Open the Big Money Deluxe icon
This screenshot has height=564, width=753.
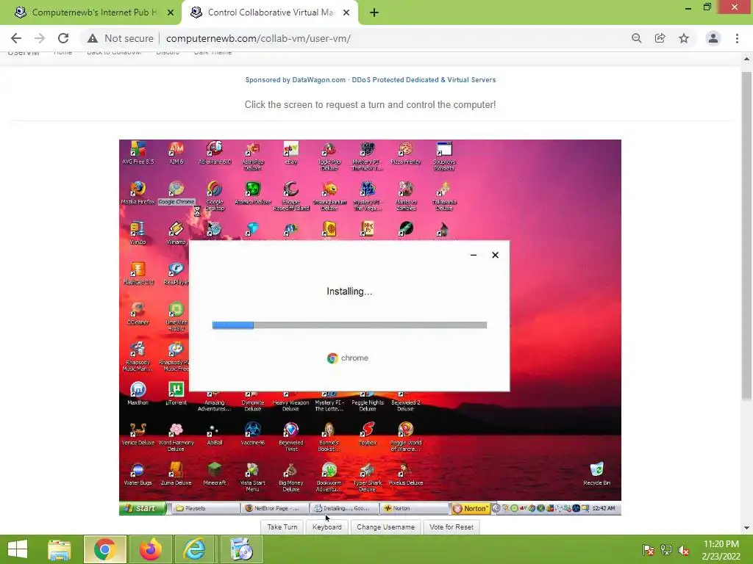click(291, 477)
